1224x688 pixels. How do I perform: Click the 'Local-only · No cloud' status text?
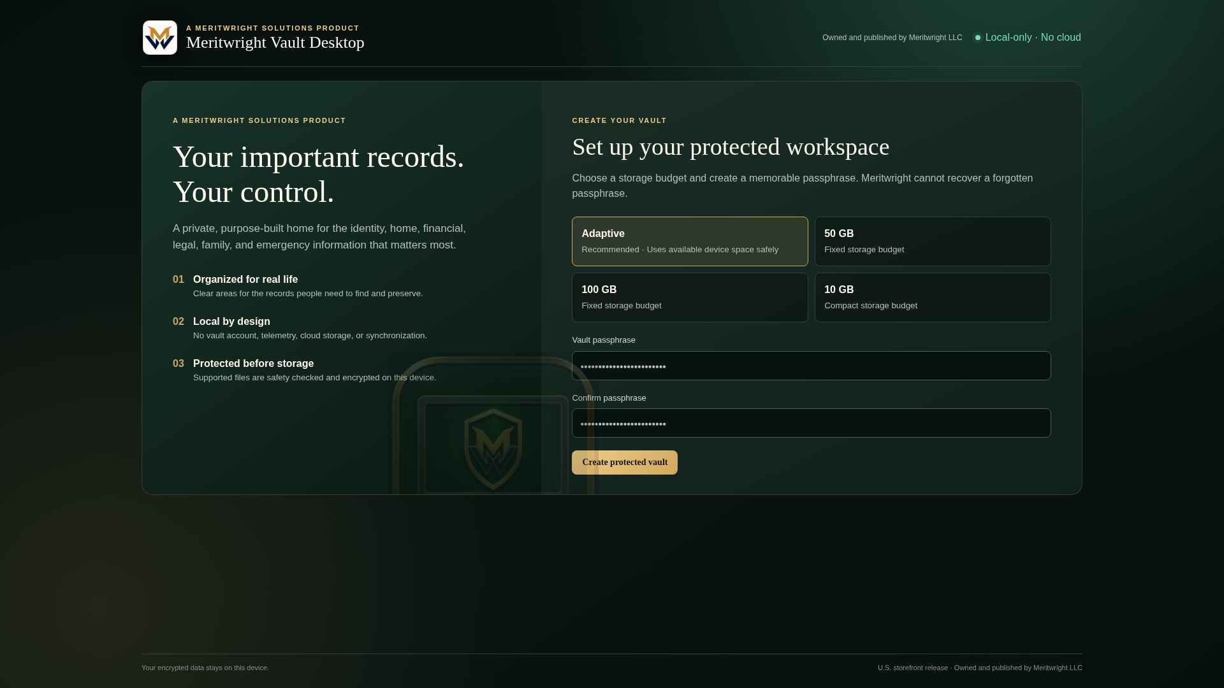[1033, 38]
